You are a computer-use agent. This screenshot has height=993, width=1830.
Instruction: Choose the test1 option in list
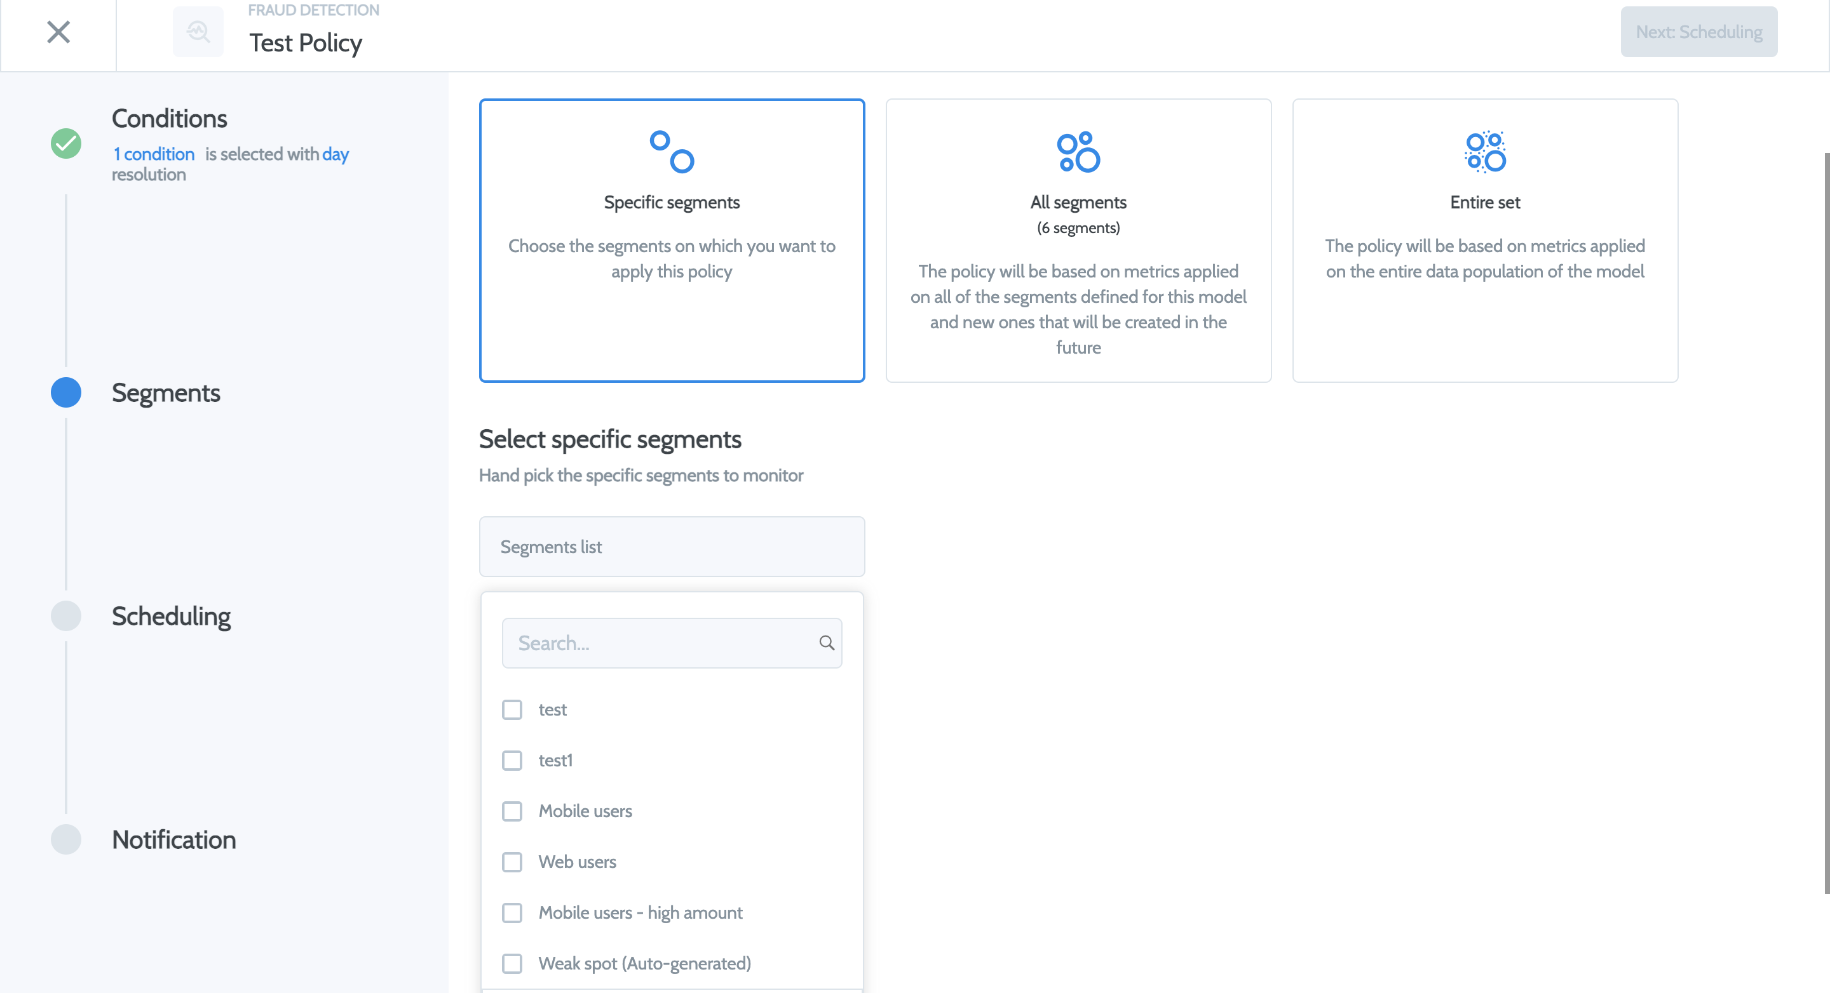point(555,760)
